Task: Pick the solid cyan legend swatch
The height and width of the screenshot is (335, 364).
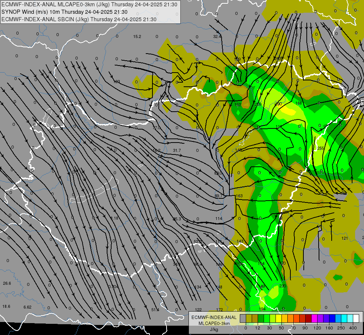Action: [x=345, y=318]
